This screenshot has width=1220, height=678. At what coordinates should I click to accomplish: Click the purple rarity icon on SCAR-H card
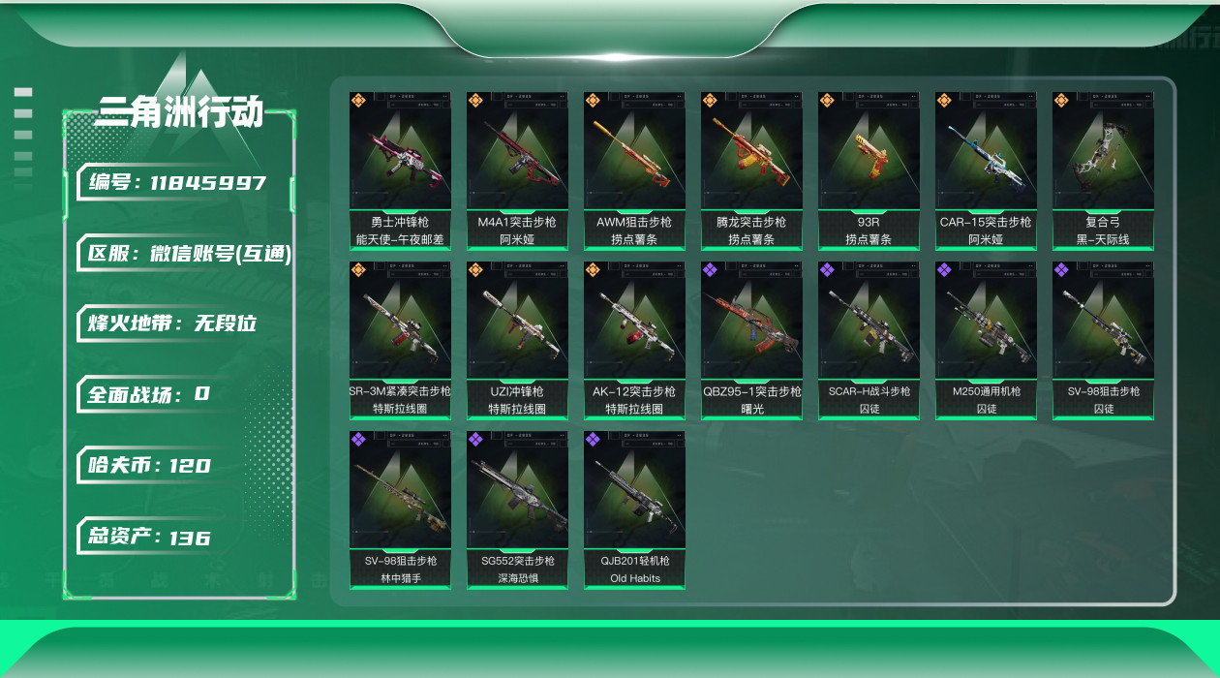(x=827, y=269)
